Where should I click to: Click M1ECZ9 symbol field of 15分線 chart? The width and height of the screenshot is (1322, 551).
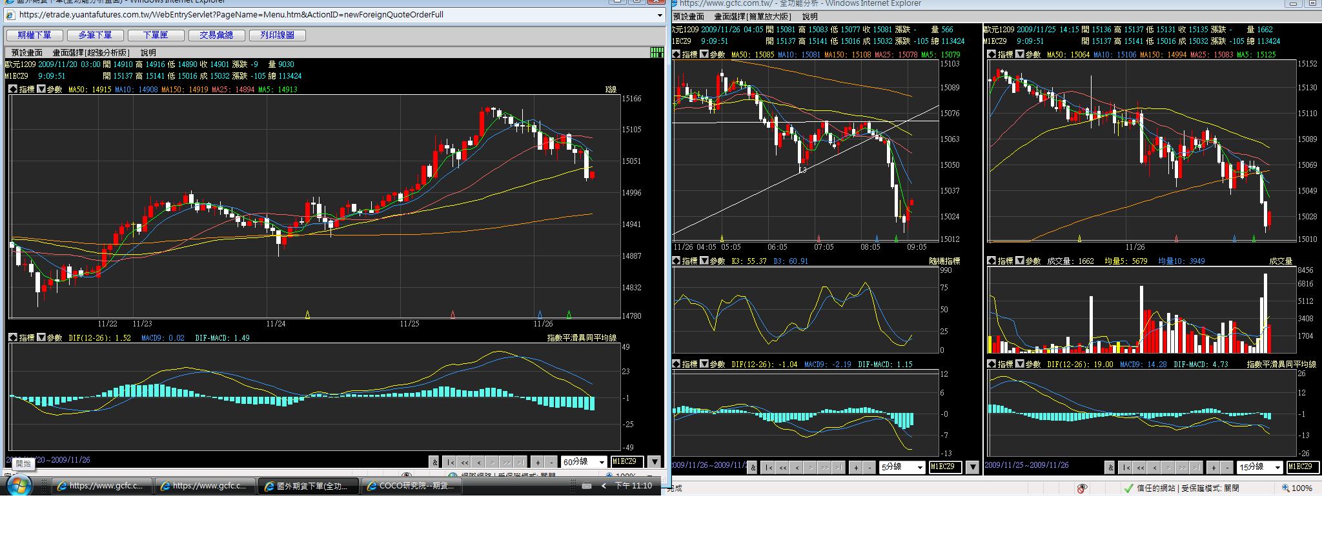[1303, 467]
